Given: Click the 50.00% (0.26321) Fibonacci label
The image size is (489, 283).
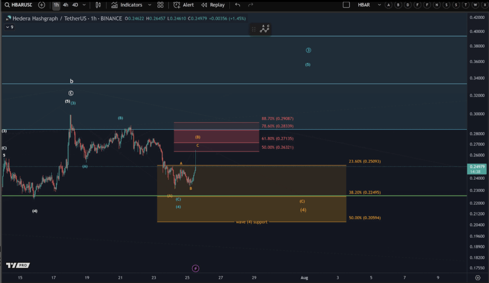Looking at the screenshot, I should (277, 147).
